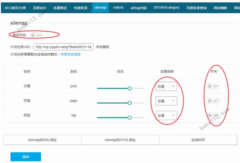240x163 pixels.
Task: Switch to the 百度站长 tab
Action: pyautogui.click(x=40, y=8)
